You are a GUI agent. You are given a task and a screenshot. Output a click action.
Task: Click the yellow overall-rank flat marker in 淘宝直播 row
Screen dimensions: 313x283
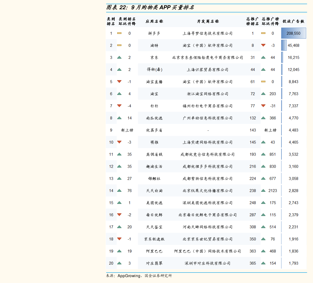263,81
